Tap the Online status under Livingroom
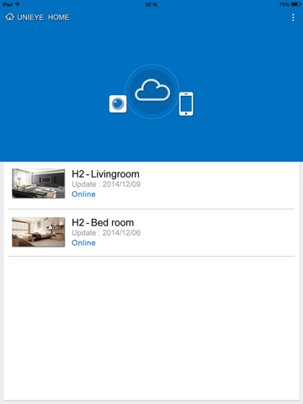This screenshot has height=404, width=303. tap(83, 194)
